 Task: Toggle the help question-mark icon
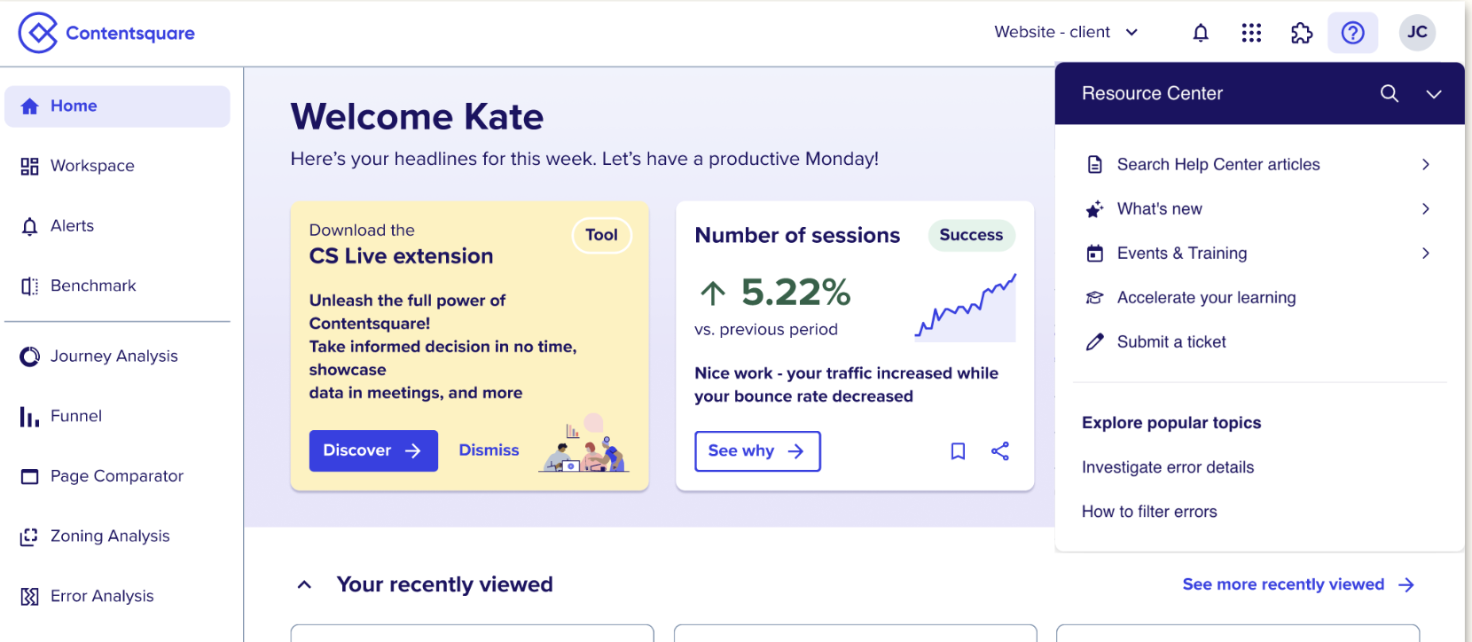coord(1352,33)
